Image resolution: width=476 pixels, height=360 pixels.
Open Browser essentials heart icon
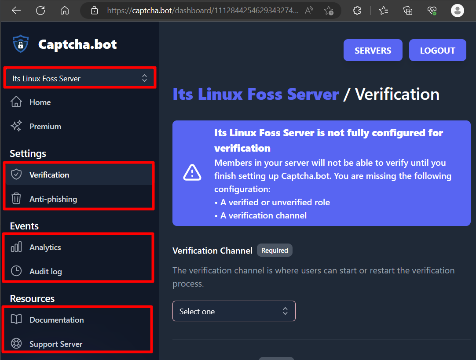432,11
